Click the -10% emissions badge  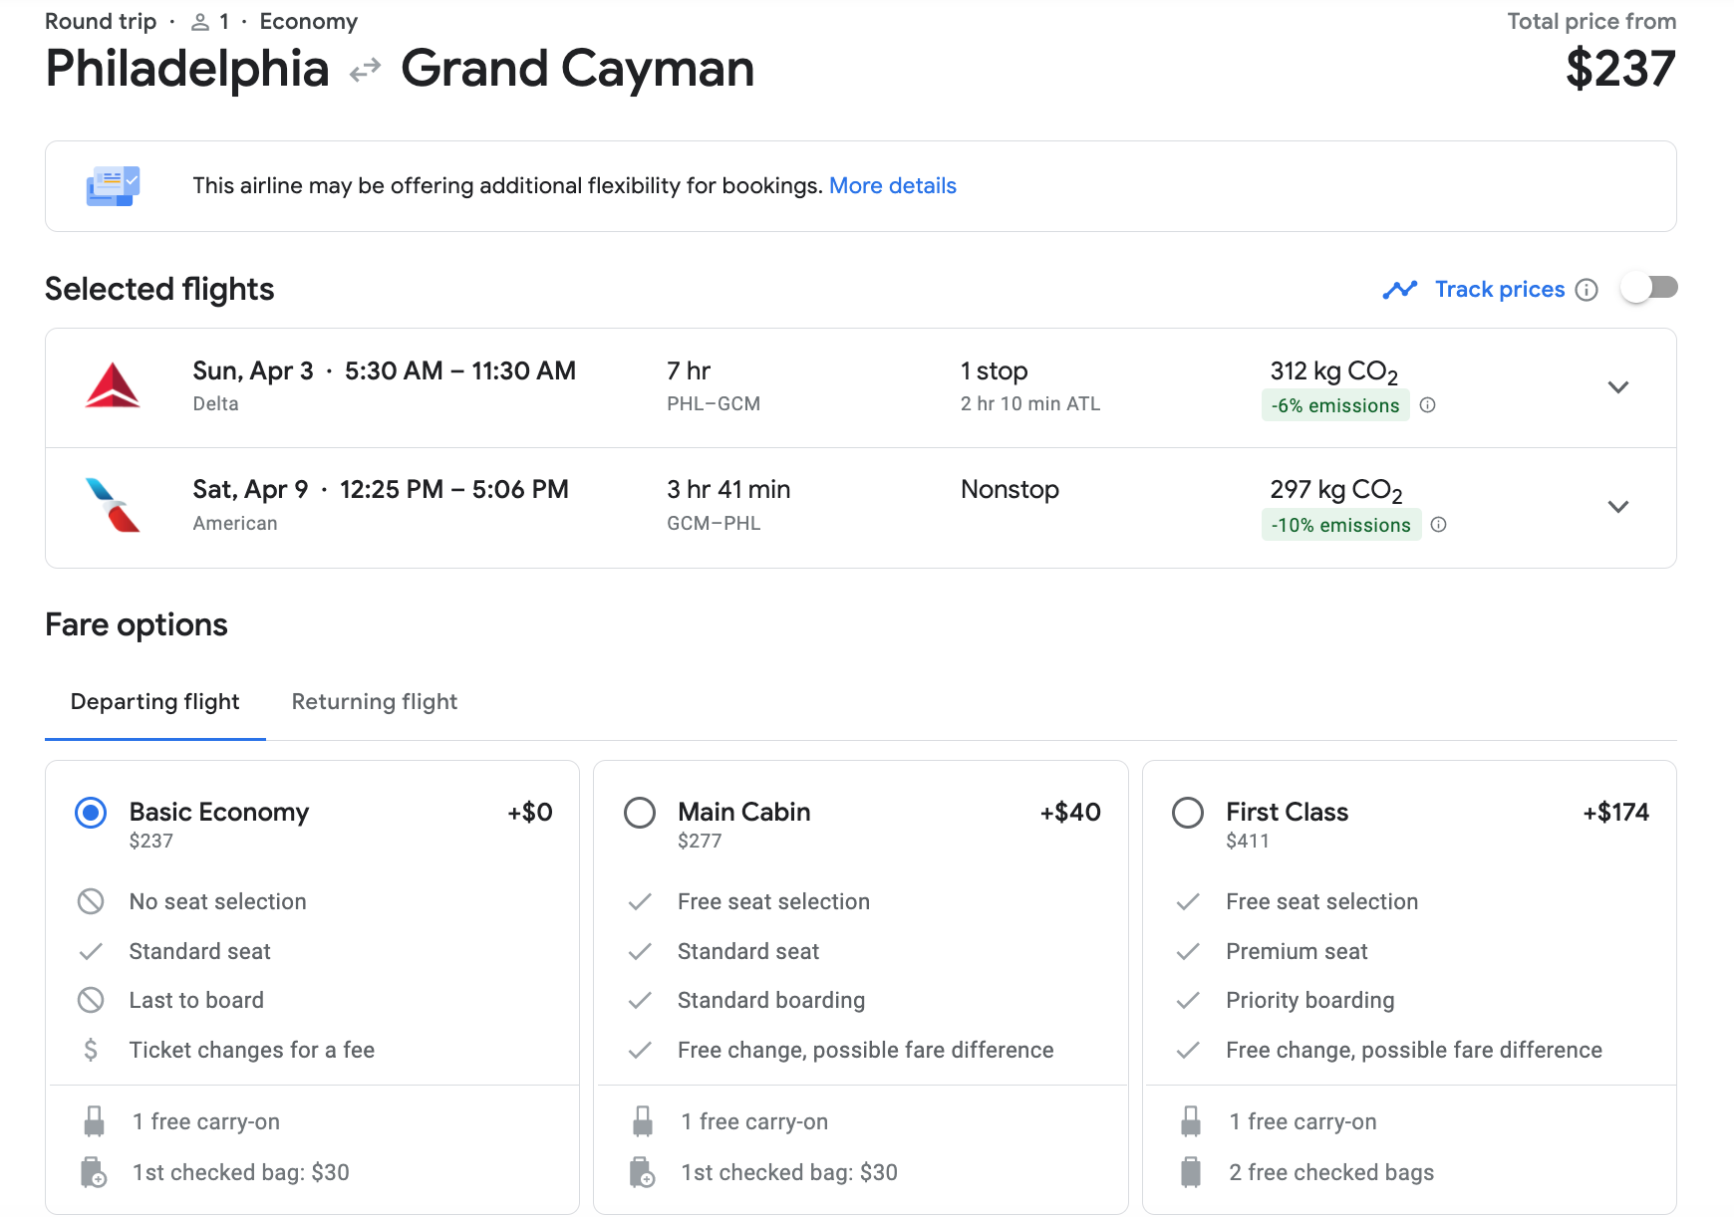(x=1340, y=525)
